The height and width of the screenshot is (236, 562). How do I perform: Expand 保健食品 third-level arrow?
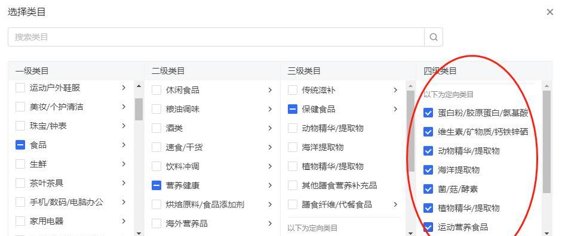tap(395, 109)
